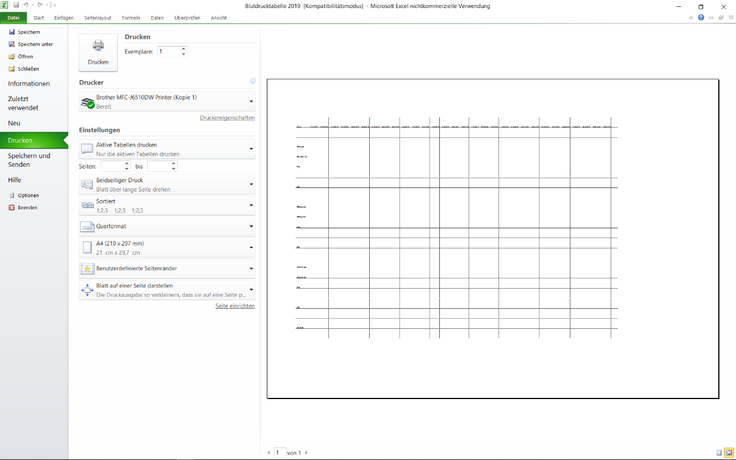The width and height of the screenshot is (736, 460).
Task: Decrease the 'bis' end page value
Action: [x=174, y=169]
